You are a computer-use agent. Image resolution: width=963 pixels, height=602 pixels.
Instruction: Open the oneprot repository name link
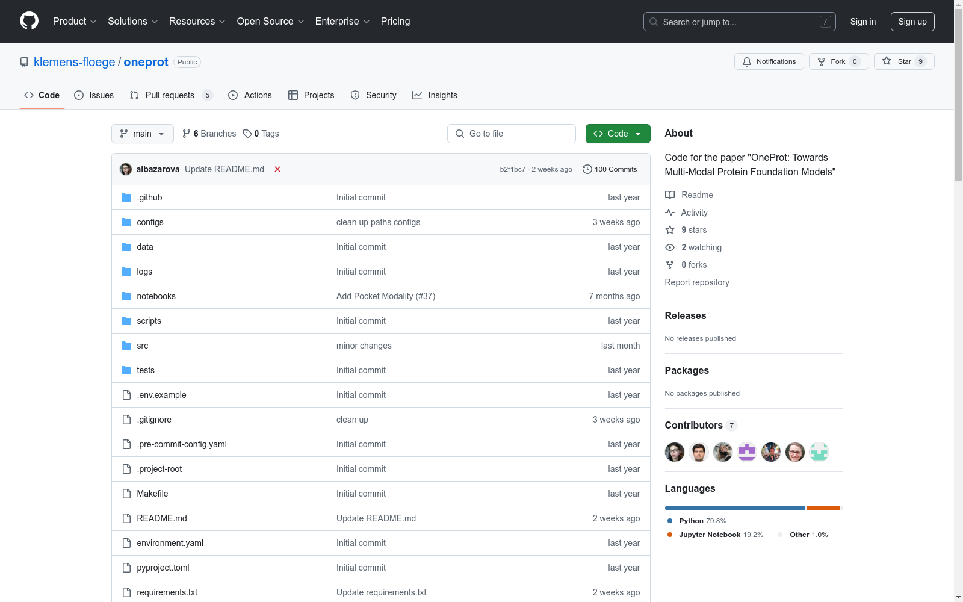point(146,62)
